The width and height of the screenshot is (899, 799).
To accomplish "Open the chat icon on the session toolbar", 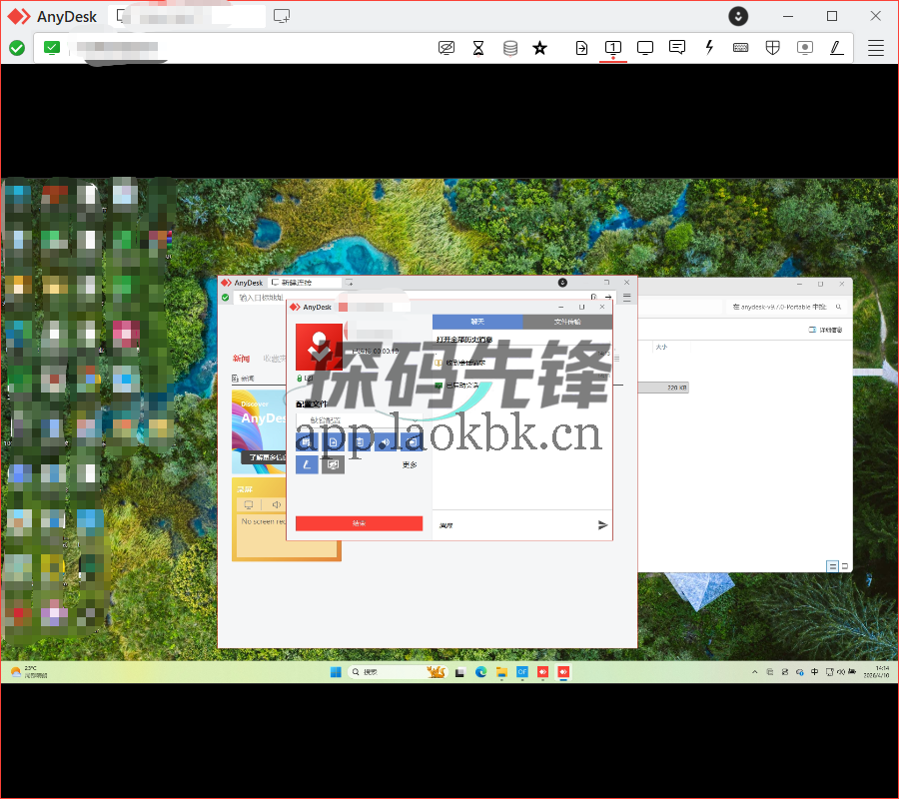I will [677, 47].
